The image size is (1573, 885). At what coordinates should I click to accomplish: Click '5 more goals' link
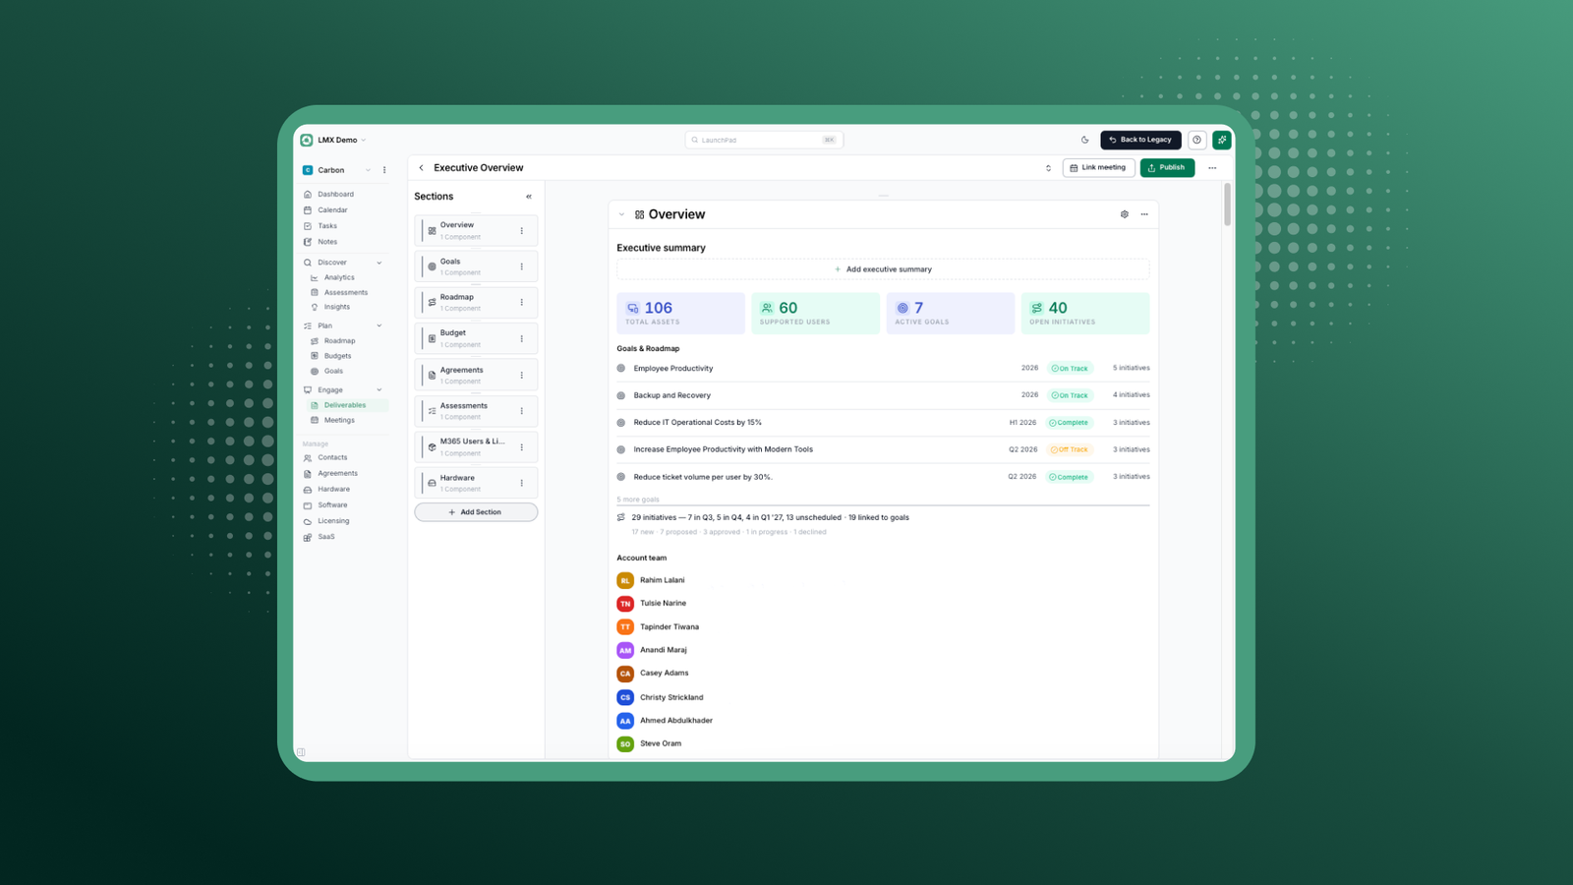click(x=638, y=500)
